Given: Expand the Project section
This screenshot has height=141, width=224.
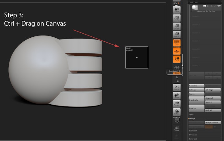Looking at the screenshot, I should tap(193, 135).
